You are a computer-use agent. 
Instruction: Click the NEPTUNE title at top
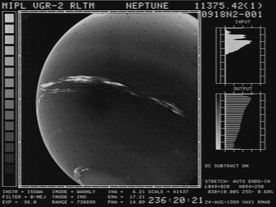(147, 6)
